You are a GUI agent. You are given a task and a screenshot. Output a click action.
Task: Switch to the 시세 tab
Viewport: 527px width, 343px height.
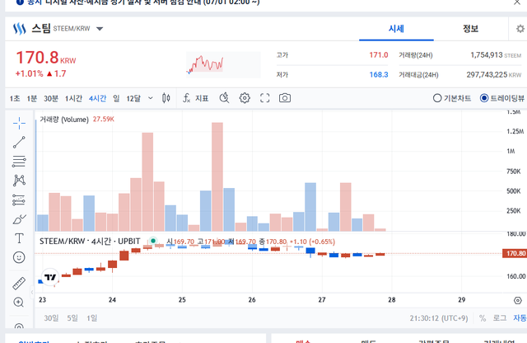[x=396, y=29]
